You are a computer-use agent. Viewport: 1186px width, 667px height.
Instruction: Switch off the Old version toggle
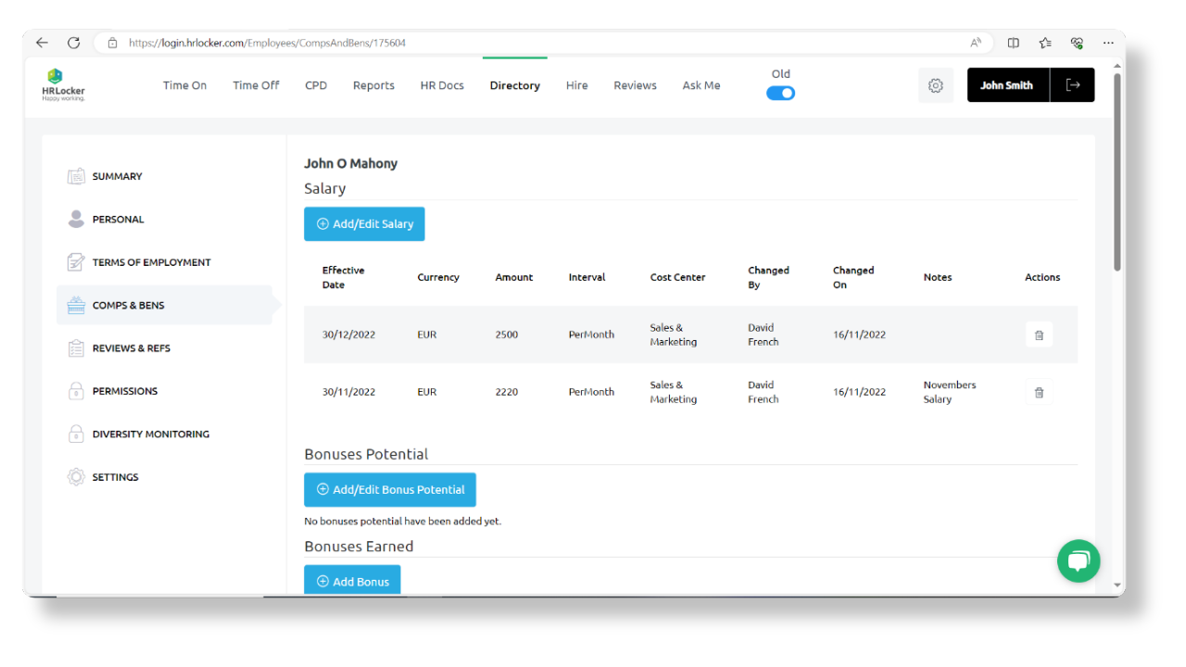780,93
